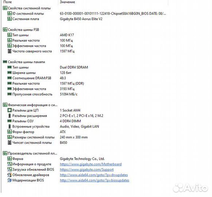
Task: Click the icon beside Модернизации BIOS
Action: [9, 180]
